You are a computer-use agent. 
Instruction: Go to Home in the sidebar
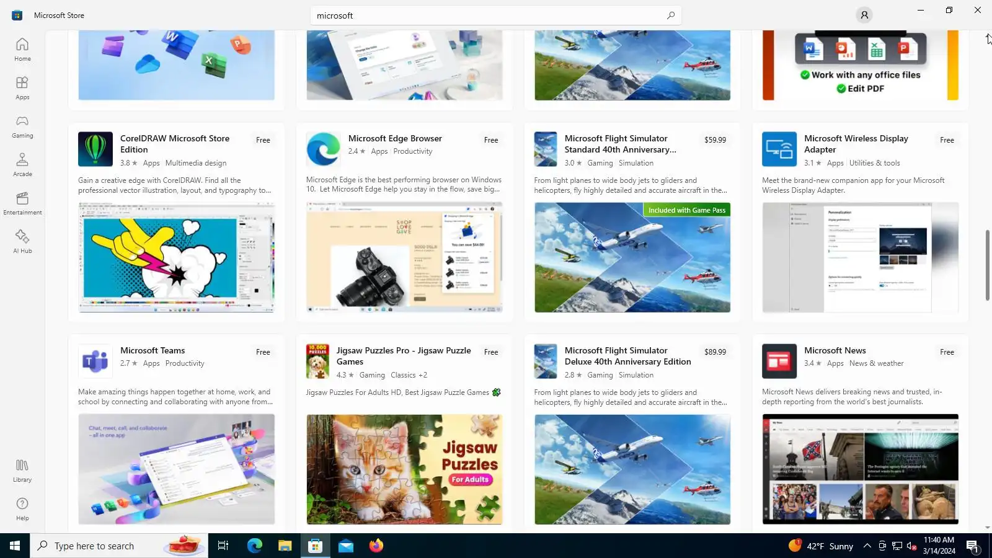[22, 50]
